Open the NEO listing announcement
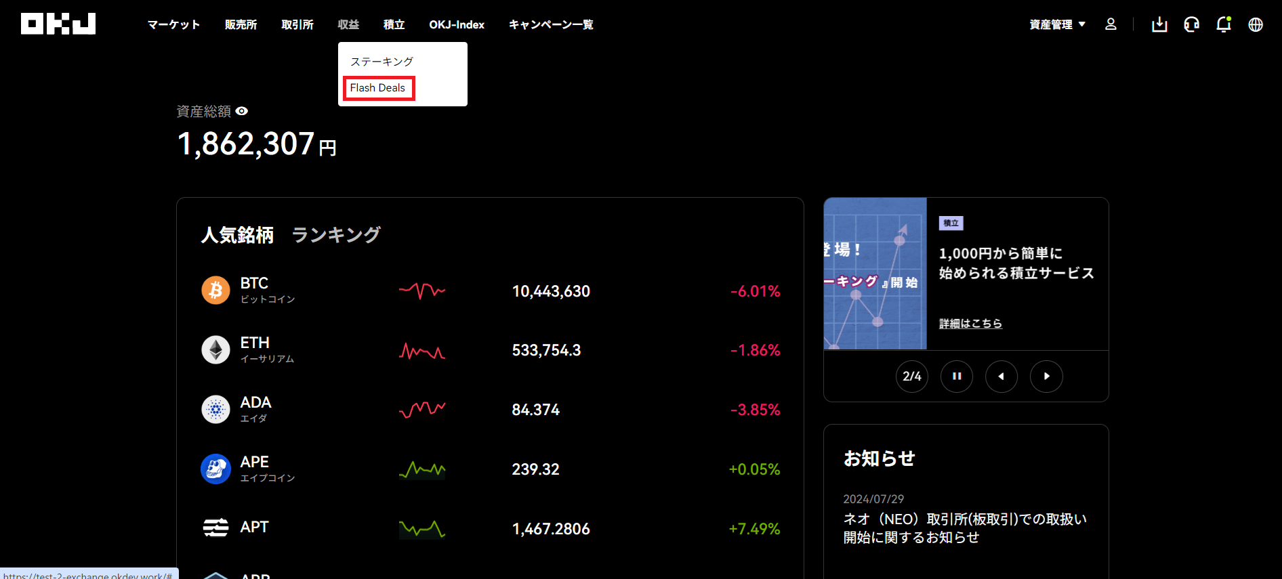The image size is (1282, 579). click(965, 528)
